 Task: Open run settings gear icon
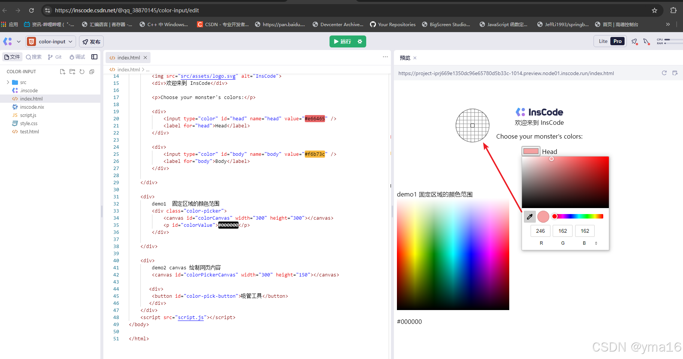coord(360,41)
